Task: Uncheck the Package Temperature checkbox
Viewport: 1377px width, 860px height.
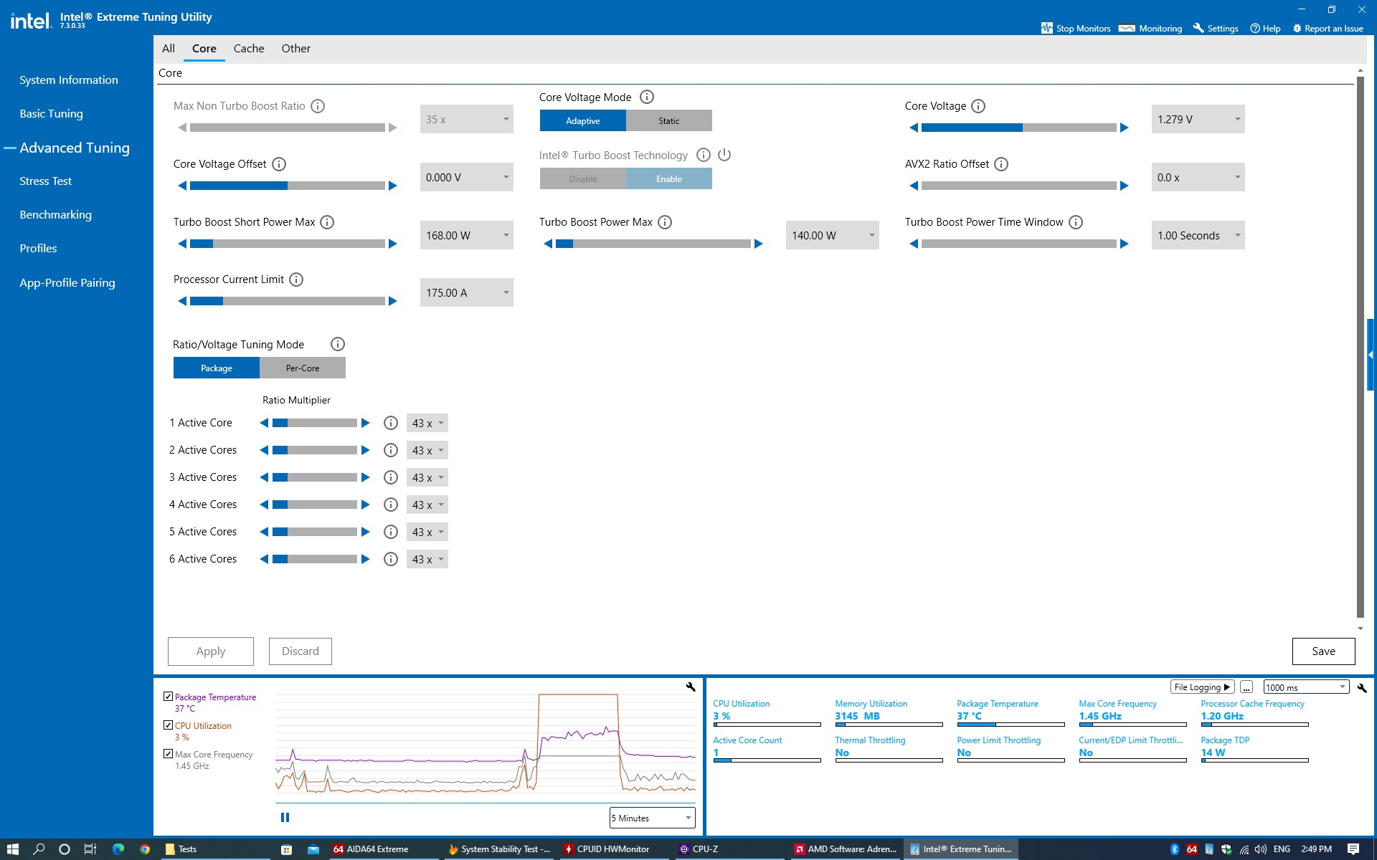Action: tap(168, 697)
